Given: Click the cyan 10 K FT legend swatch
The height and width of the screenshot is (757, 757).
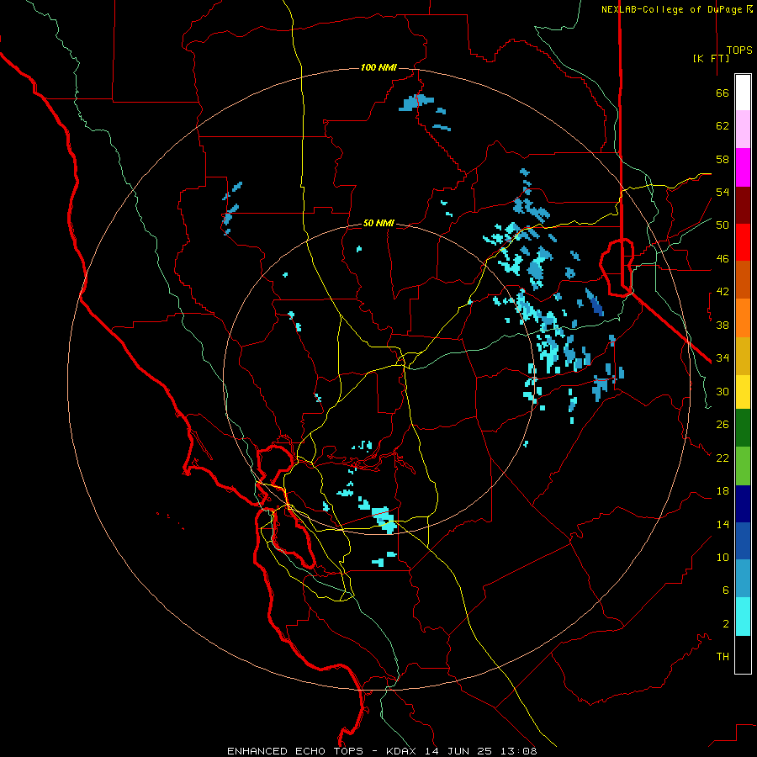Looking at the screenshot, I should pos(743,617).
